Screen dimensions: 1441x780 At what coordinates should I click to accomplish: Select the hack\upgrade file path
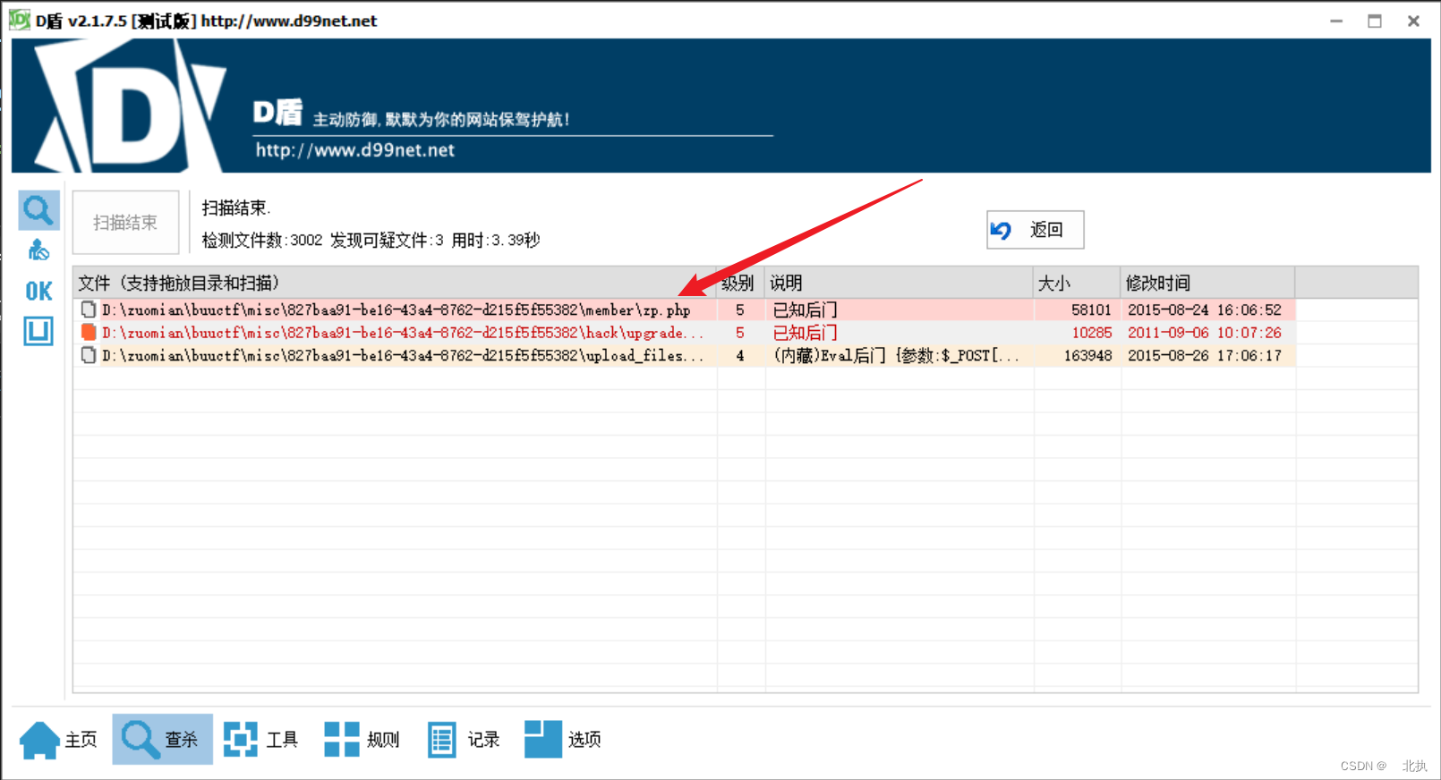[403, 333]
